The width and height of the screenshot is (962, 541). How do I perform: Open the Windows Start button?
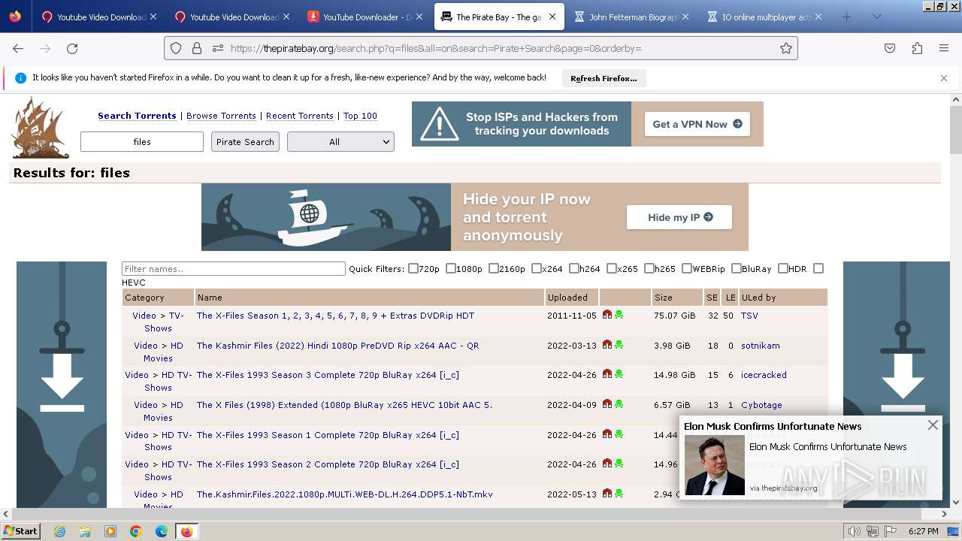[21, 531]
